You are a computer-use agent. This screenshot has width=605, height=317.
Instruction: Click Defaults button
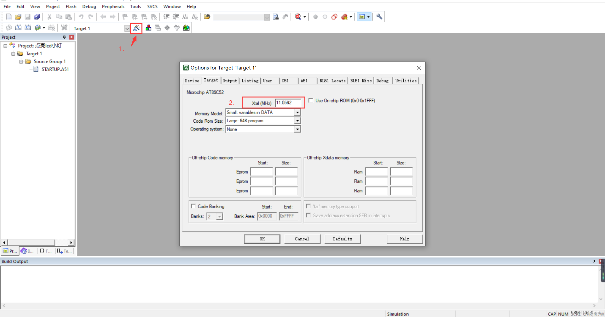point(343,239)
